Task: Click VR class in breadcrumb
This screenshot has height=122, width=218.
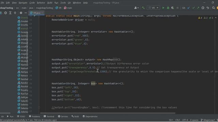Action: [x=58, y=8]
